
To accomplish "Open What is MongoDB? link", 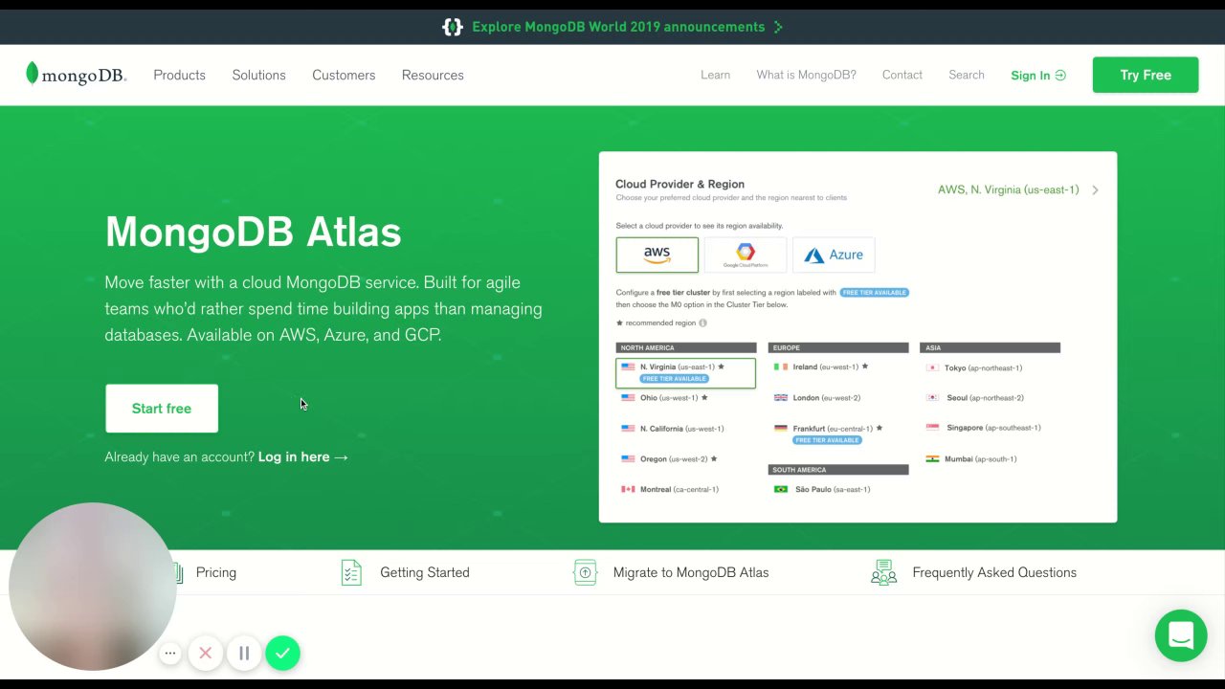I will tap(806, 75).
